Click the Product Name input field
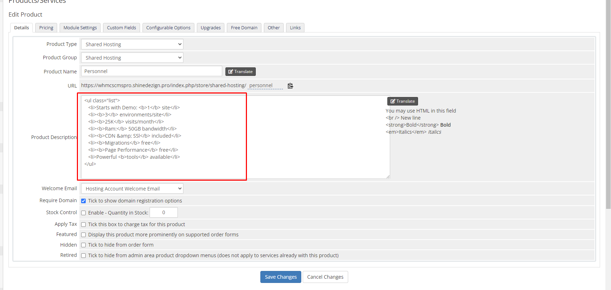 coord(152,71)
